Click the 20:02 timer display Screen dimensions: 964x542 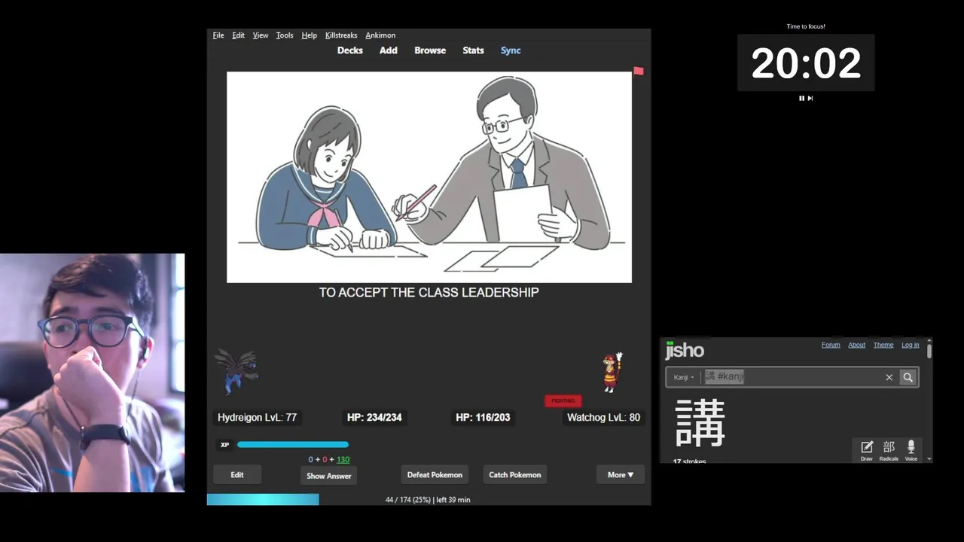(x=806, y=63)
